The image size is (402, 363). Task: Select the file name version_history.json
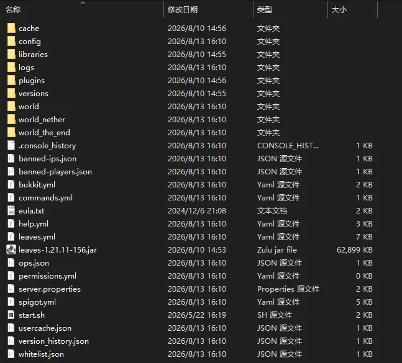(x=53, y=341)
